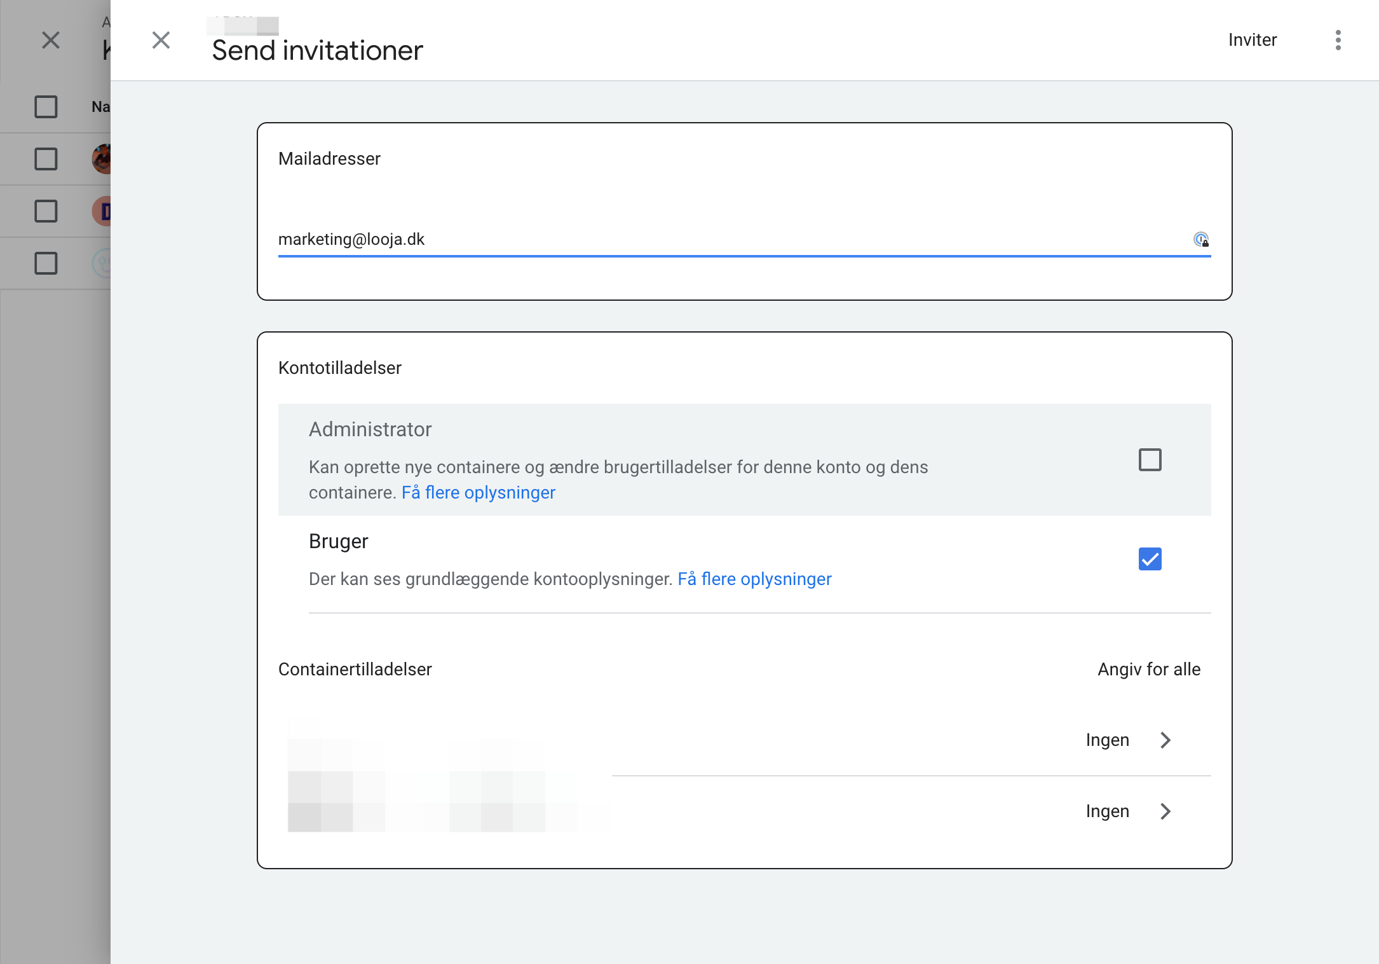Close the background account panel with X
This screenshot has height=964, width=1379.
coord(51,40)
